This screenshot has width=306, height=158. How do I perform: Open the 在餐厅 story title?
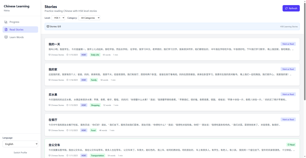pos(53,120)
